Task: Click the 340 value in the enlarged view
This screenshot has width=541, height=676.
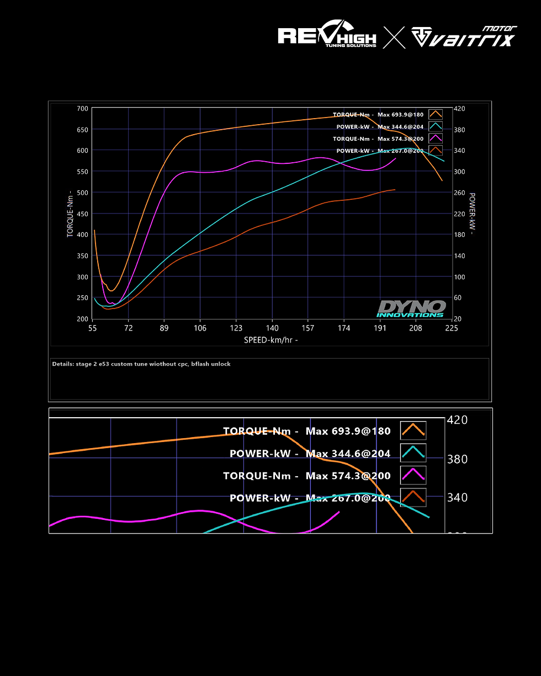Action: click(457, 498)
